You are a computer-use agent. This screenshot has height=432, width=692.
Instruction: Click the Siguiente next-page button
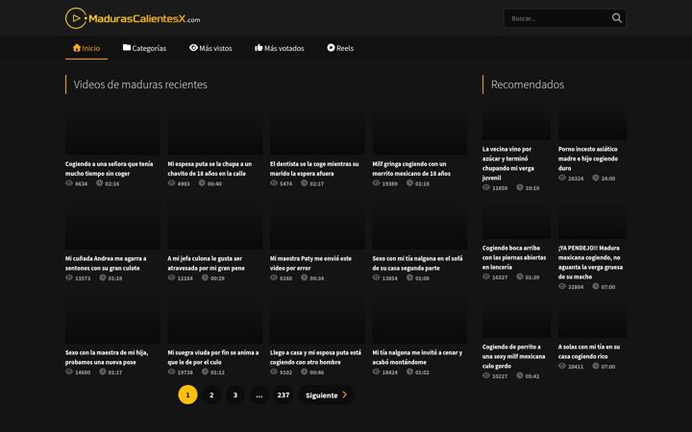326,395
